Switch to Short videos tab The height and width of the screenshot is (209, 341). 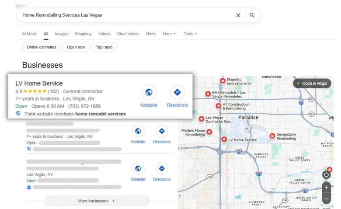pyautogui.click(x=128, y=34)
